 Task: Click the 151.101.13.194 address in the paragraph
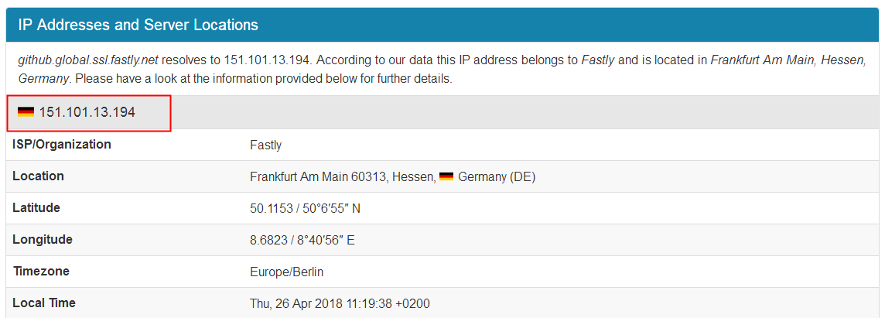pos(268,60)
